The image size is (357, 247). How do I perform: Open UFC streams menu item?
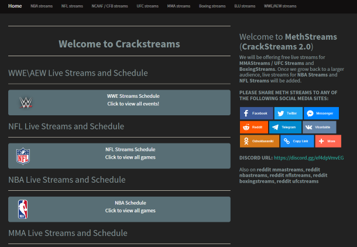click(147, 6)
